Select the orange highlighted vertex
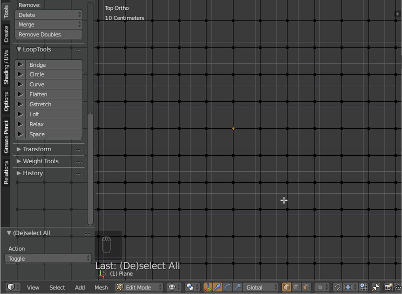 233,128
